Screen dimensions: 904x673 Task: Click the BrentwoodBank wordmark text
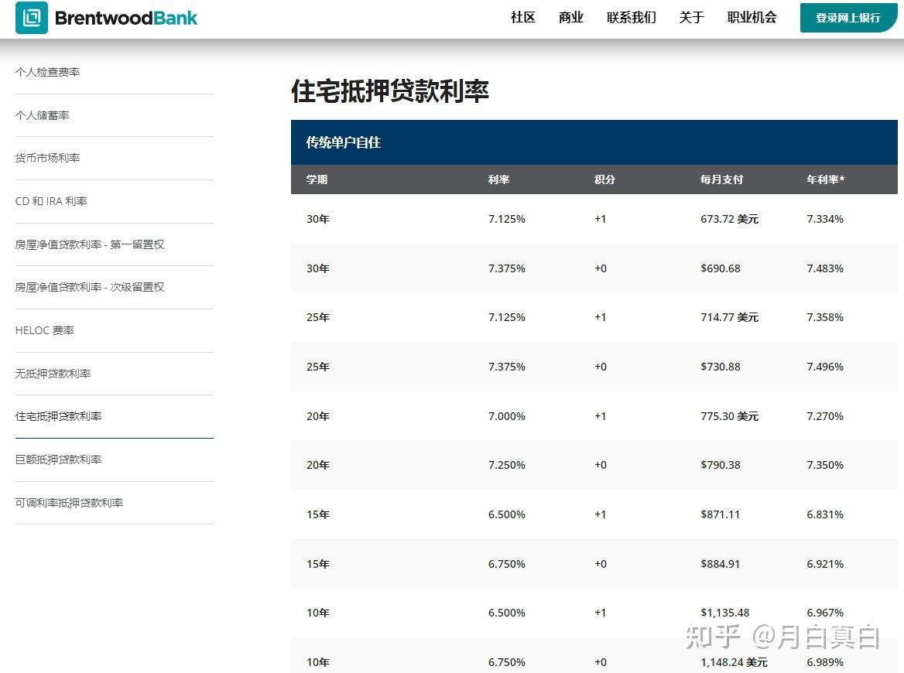(125, 18)
